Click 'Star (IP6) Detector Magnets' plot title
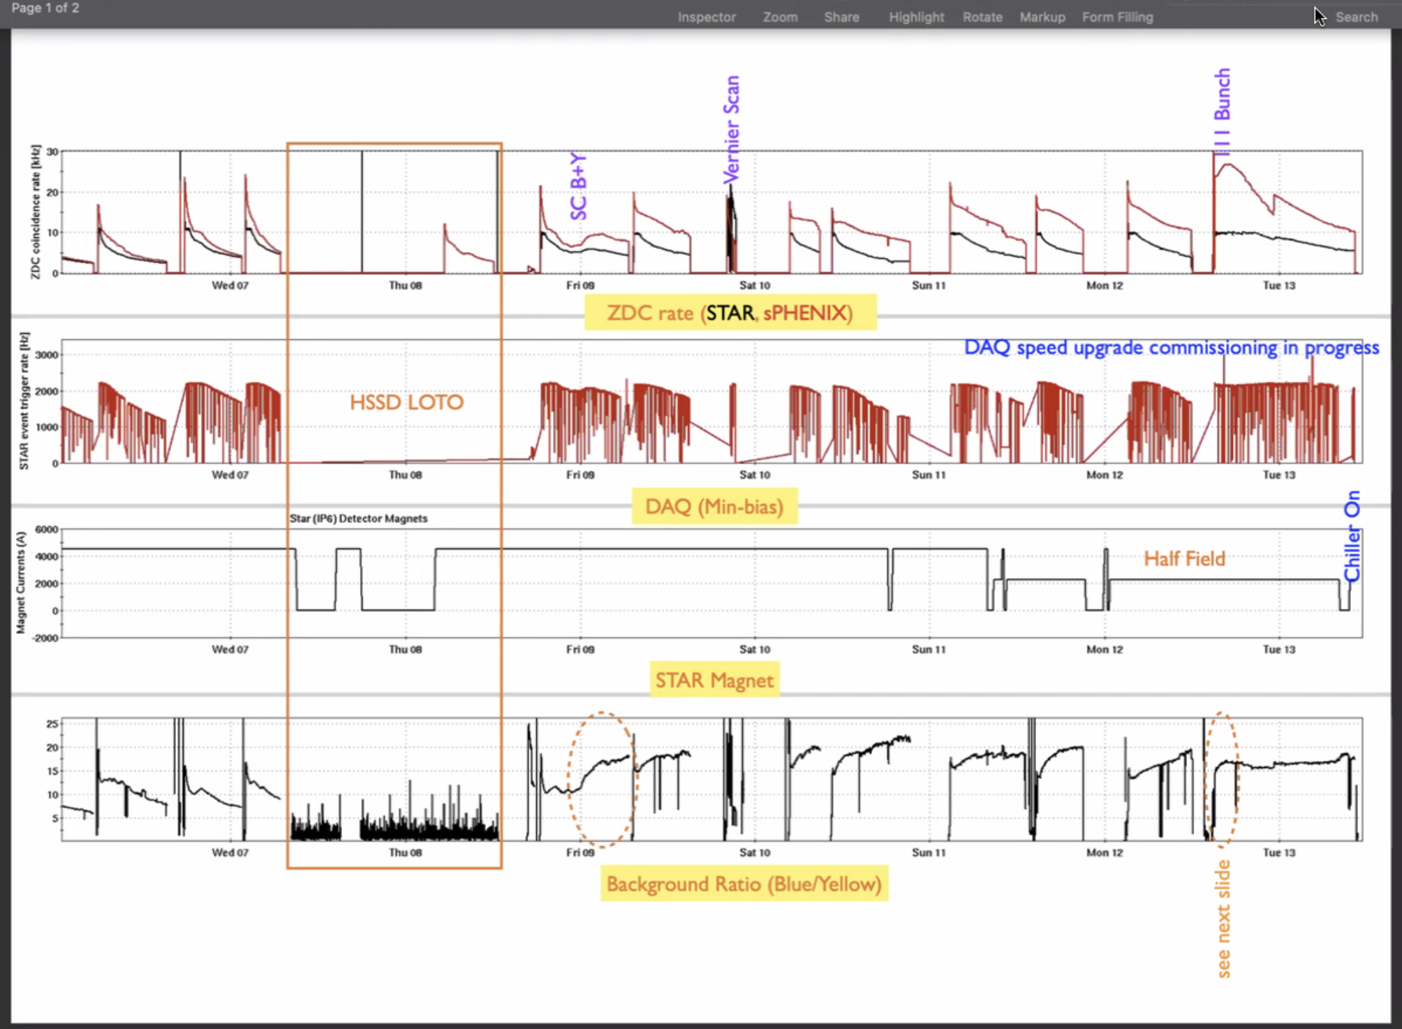Image resolution: width=1402 pixels, height=1029 pixels. (359, 519)
